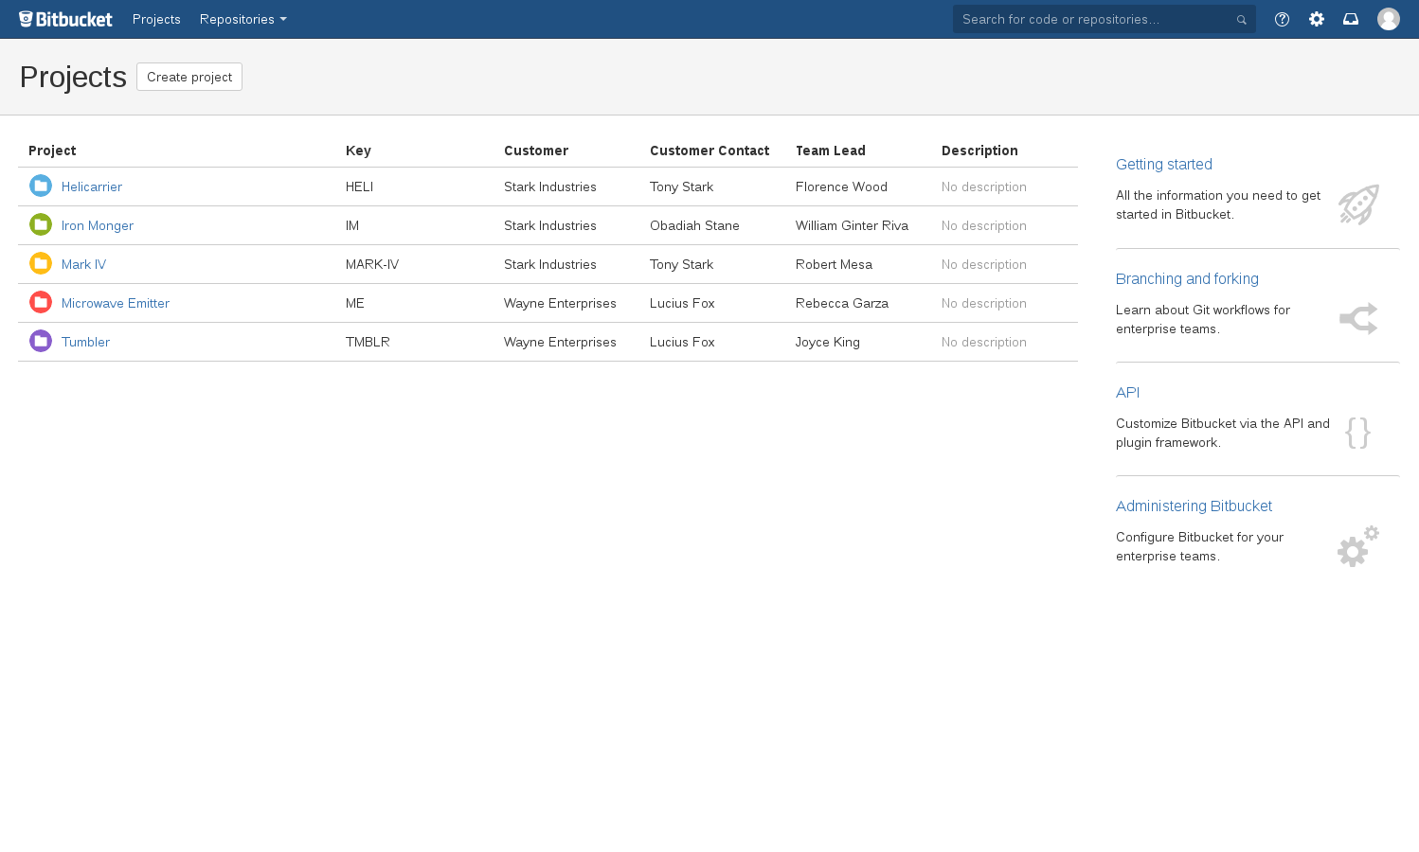The width and height of the screenshot is (1419, 852).
Task: Open the Projects menu item
Action: 156,19
